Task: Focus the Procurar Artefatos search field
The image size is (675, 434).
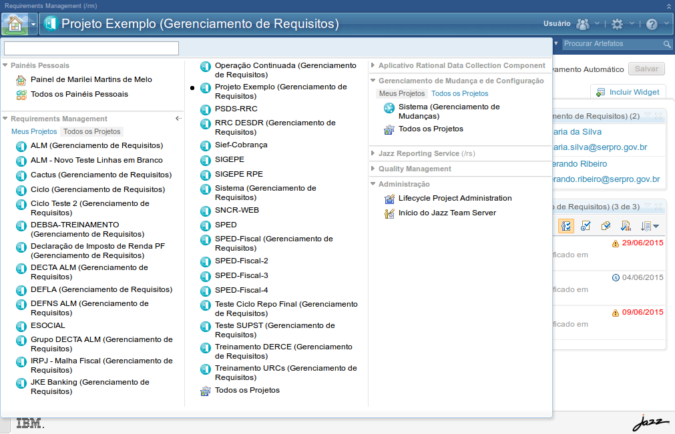Action: tap(612, 44)
